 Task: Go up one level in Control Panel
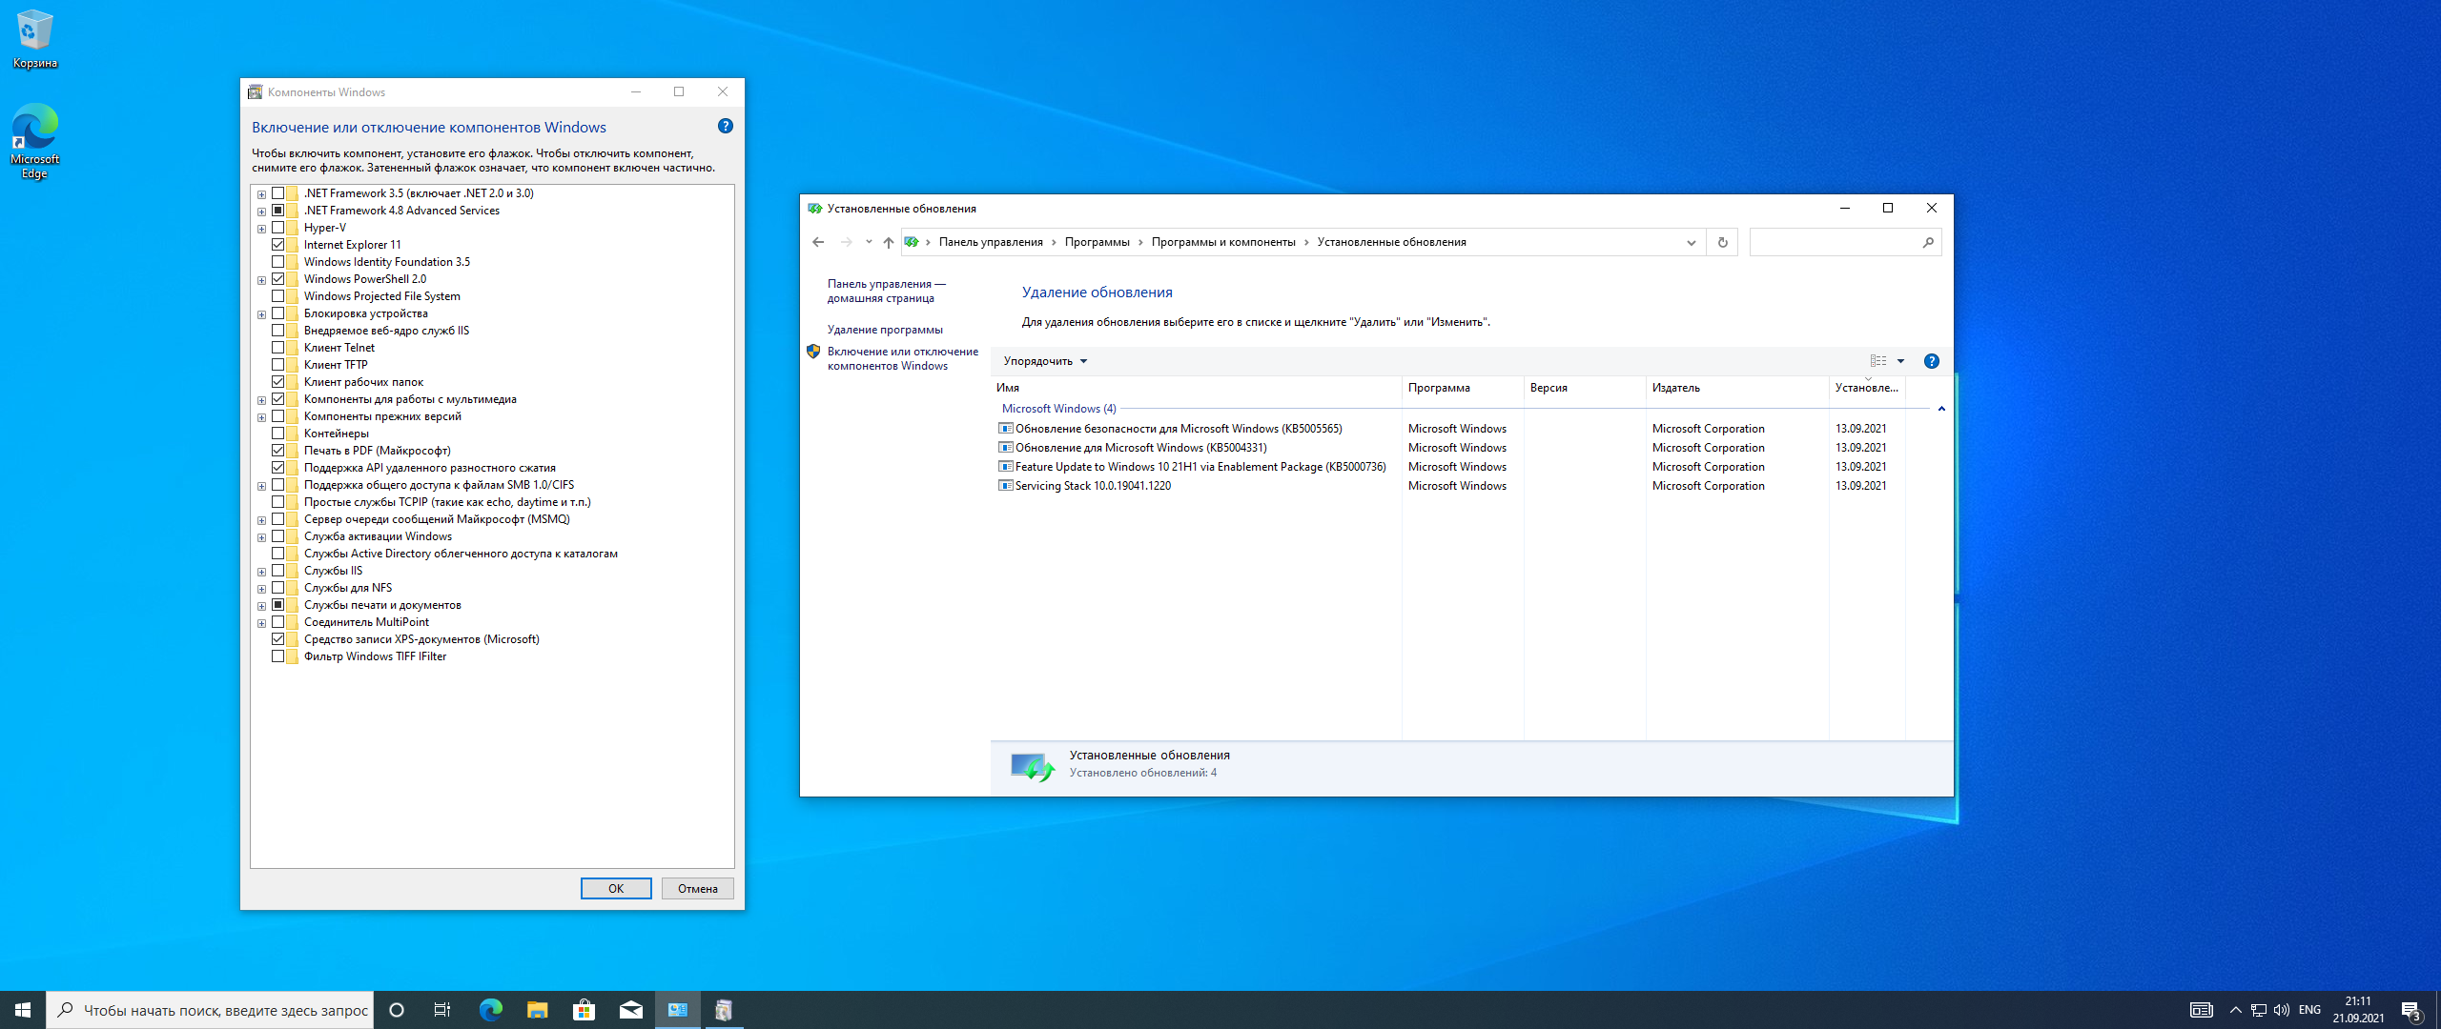point(888,242)
